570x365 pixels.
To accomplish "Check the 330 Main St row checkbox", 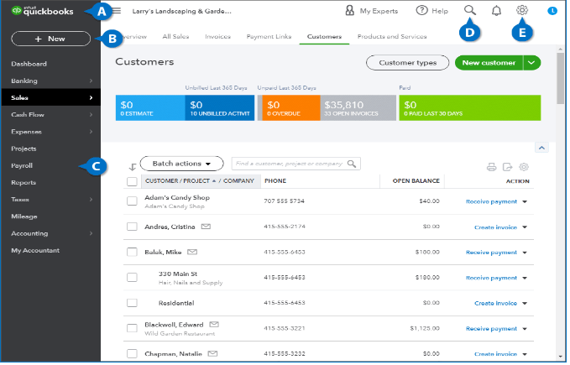I will click(x=133, y=279).
